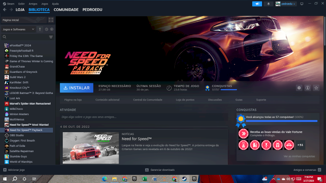Click the achievements 100% progress bar
326x183 pixels.
coord(282,121)
